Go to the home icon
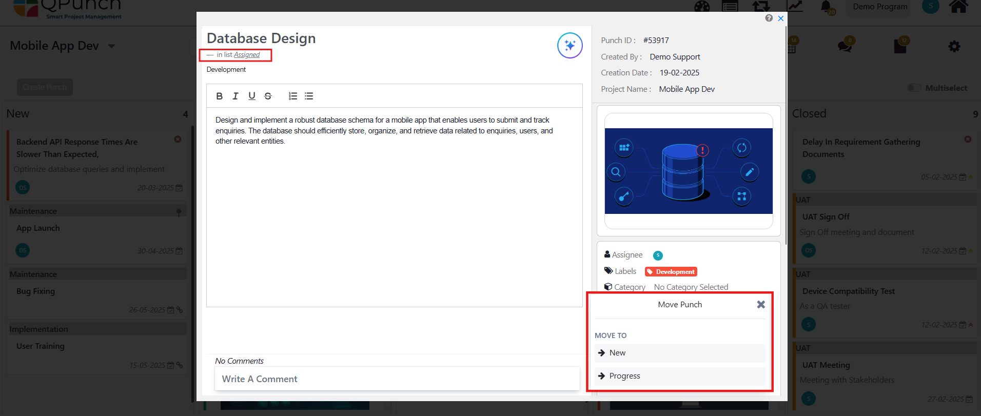The height and width of the screenshot is (416, 981). click(x=958, y=7)
